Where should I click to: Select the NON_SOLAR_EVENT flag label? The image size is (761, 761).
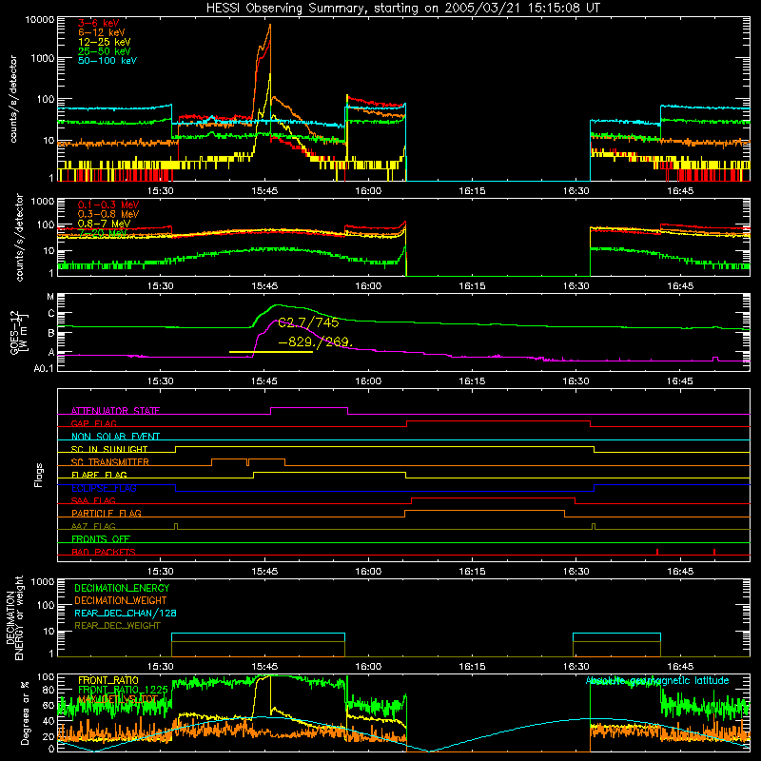(115, 437)
